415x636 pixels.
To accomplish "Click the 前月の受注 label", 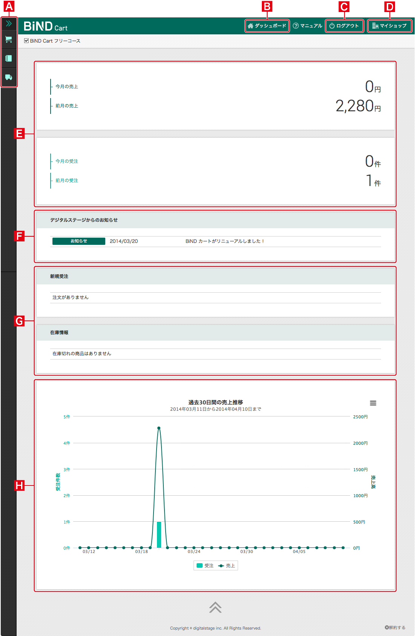I will click(x=67, y=180).
